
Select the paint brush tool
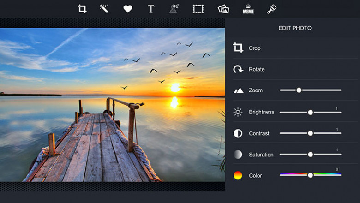click(x=271, y=9)
